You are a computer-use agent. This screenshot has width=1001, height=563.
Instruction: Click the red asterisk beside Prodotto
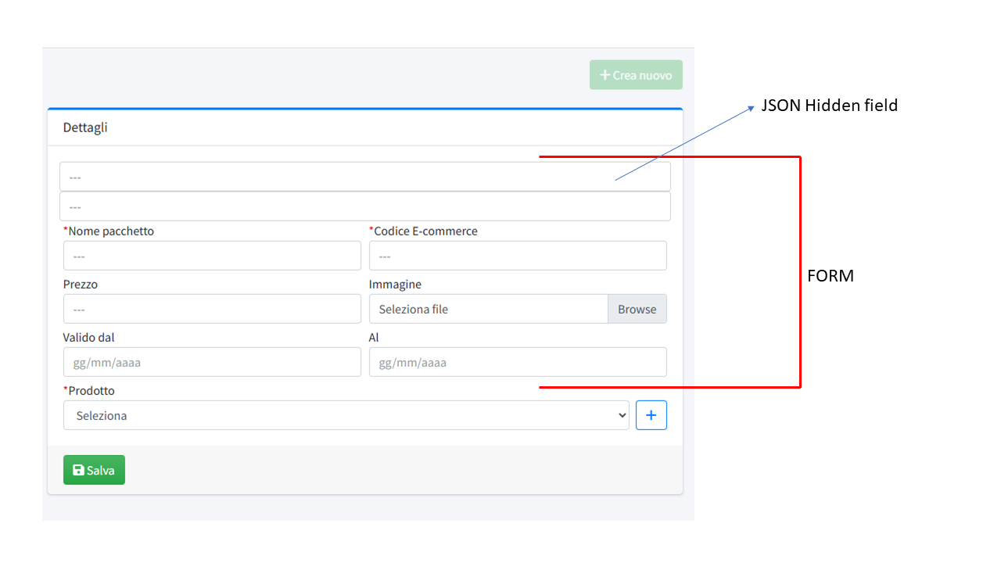pos(66,390)
